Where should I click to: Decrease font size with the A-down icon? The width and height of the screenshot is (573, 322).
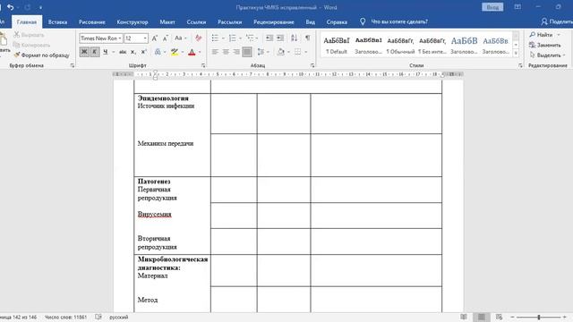coord(166,38)
